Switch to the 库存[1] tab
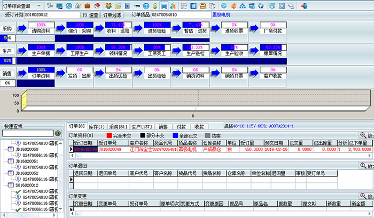 point(97,127)
